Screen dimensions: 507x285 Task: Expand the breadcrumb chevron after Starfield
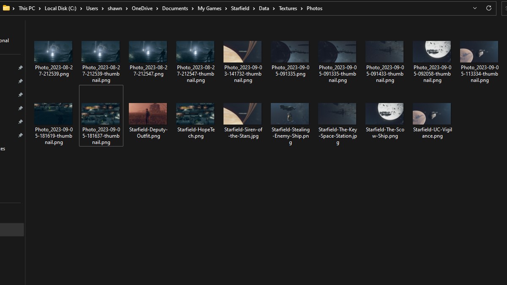255,8
